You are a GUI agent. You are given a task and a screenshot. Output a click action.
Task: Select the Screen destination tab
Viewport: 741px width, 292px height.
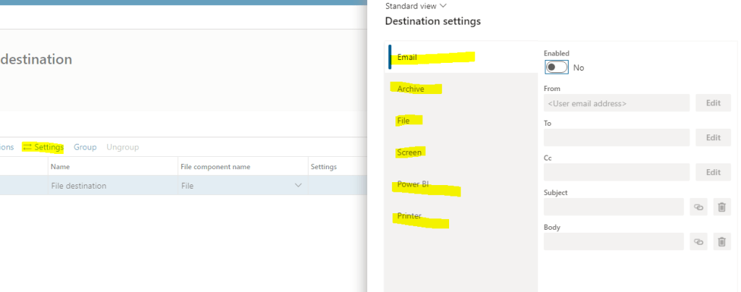[x=409, y=153]
